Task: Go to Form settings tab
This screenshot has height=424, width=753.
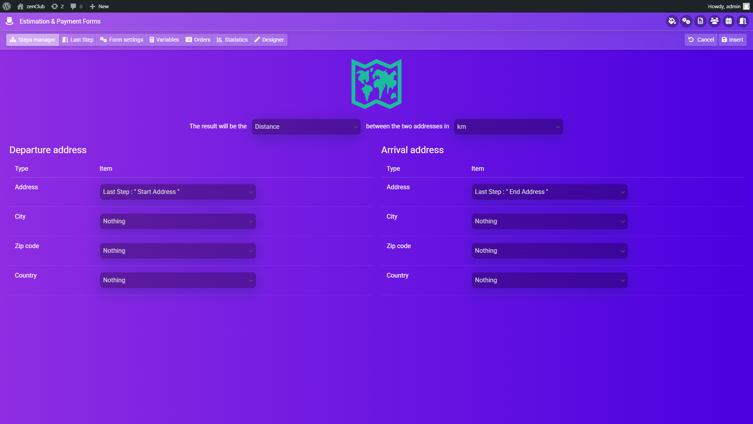Action: 122,40
